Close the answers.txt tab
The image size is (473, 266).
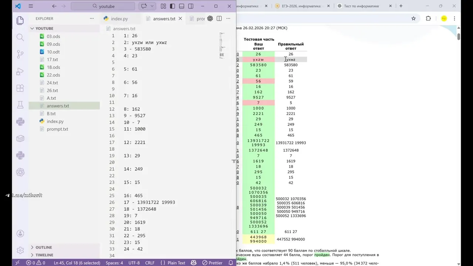(180, 18)
